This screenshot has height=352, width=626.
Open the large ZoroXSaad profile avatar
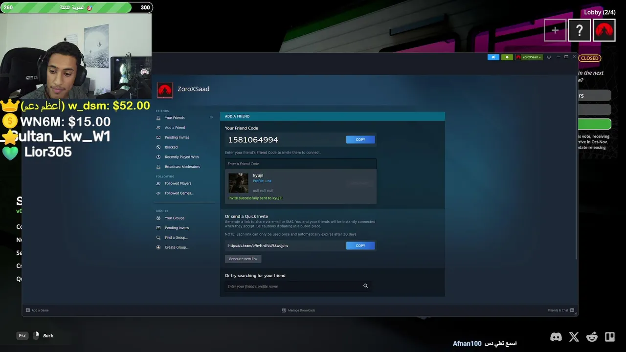[x=165, y=90]
